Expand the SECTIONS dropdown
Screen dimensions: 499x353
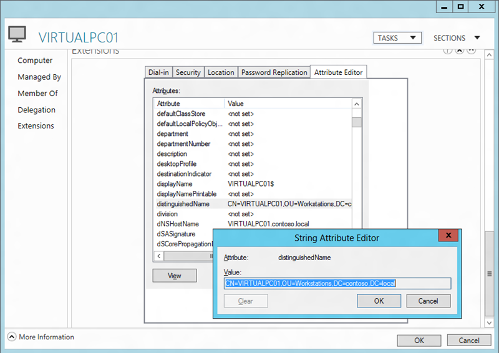457,38
